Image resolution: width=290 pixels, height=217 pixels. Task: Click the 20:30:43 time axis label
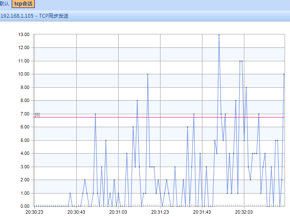(x=76, y=212)
